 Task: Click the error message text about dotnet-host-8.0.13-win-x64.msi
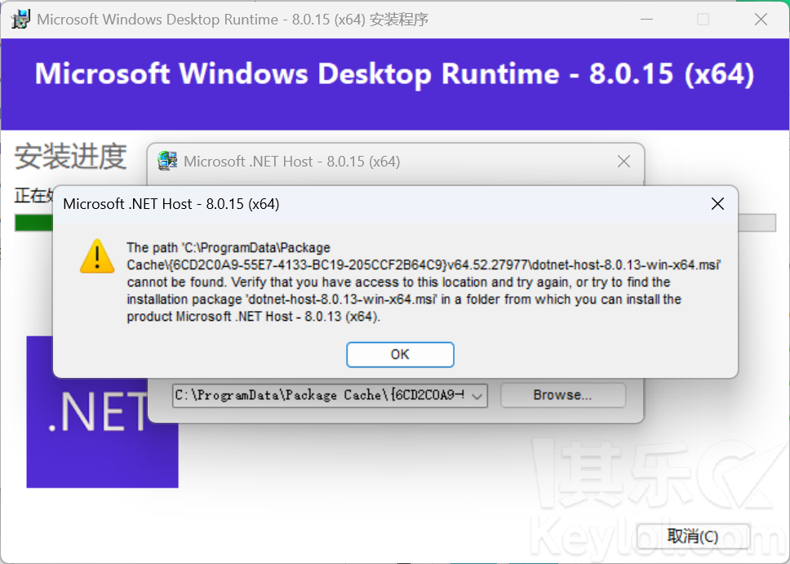pos(424,282)
